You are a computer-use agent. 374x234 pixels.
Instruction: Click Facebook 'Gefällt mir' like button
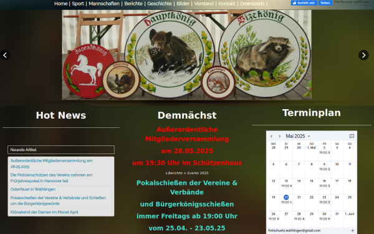click(304, 3)
